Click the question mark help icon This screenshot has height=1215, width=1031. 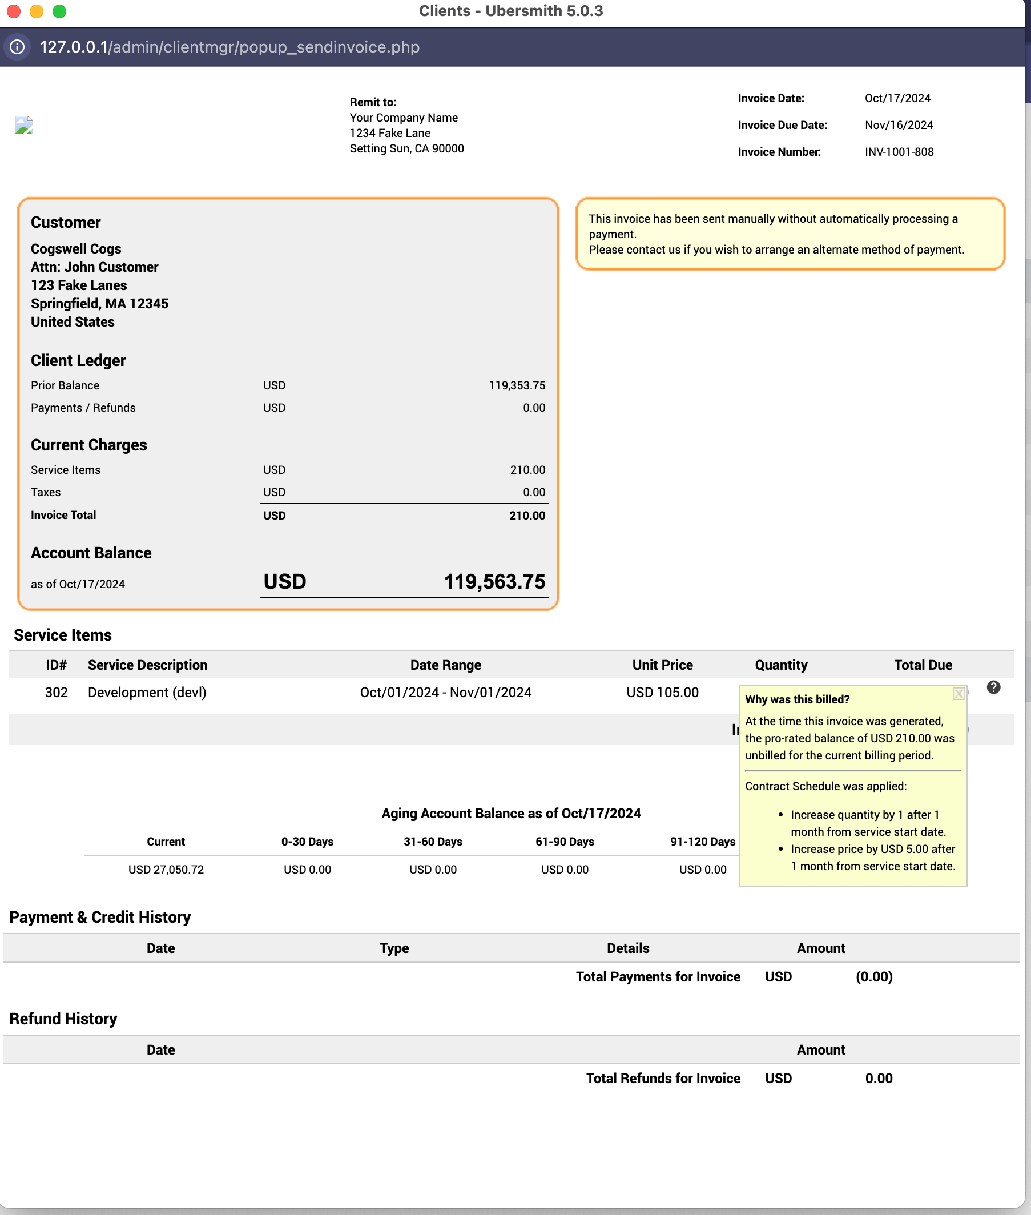(x=993, y=687)
